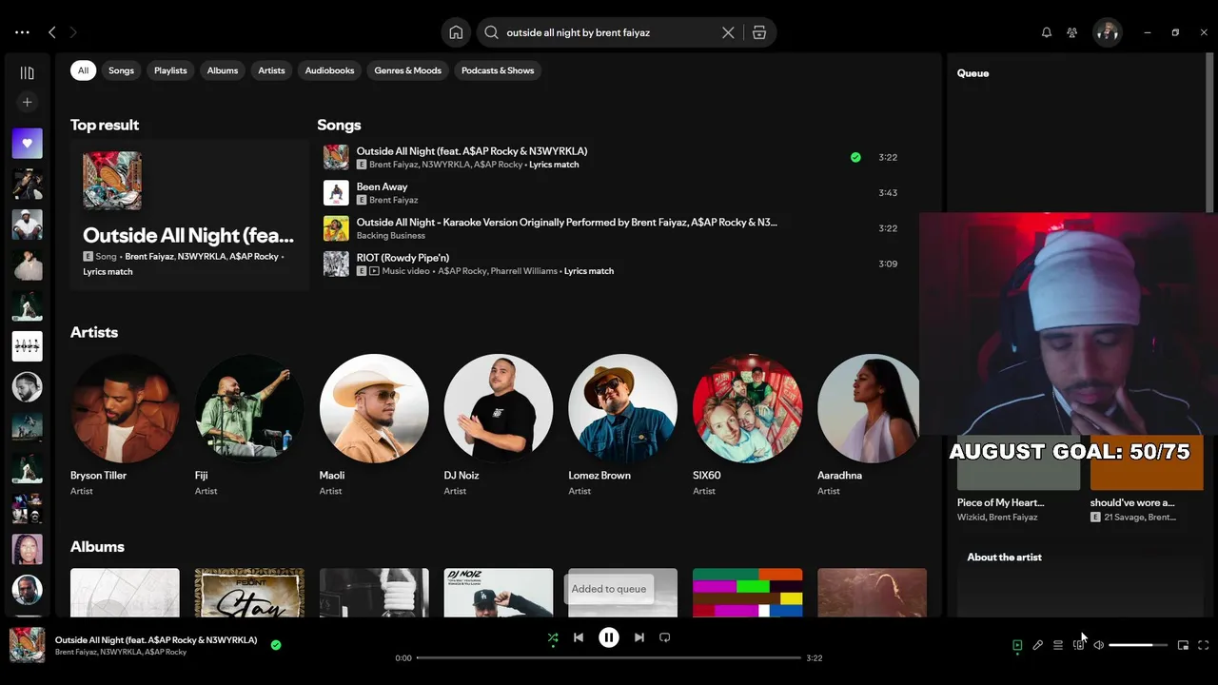Open the miniplayer icon
The image size is (1218, 685).
[x=1183, y=645]
